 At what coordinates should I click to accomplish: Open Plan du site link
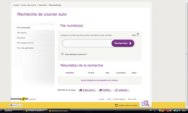(132, 99)
